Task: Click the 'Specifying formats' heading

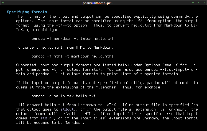Action: pyautogui.click(x=27, y=12)
